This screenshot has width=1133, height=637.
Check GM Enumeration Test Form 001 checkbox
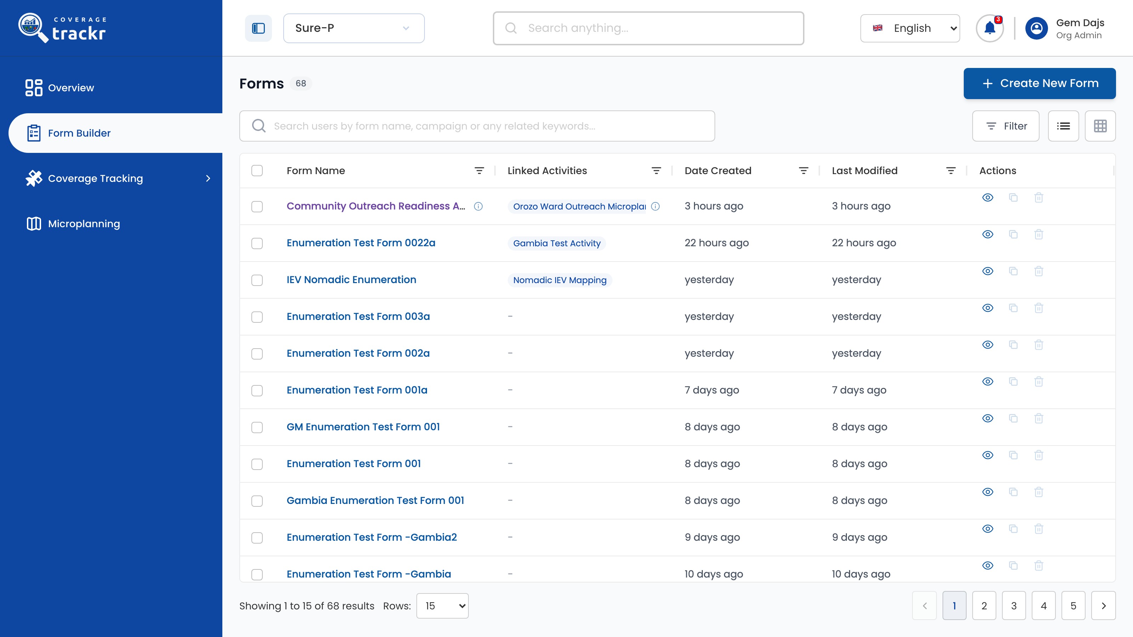coord(257,427)
